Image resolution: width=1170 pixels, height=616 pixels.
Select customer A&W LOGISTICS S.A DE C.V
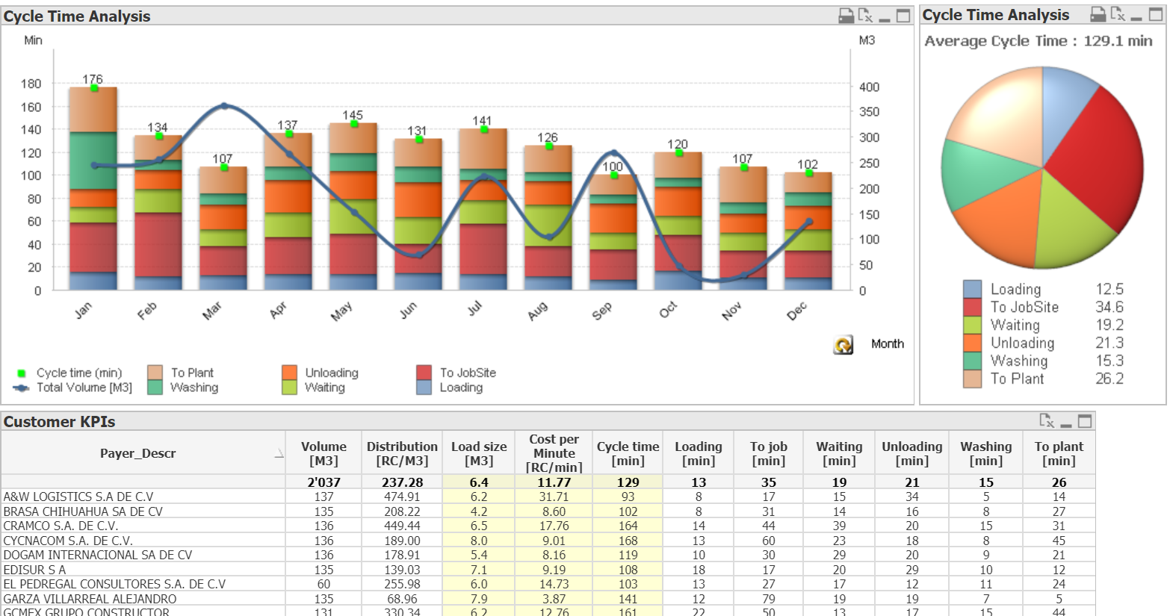point(143,497)
